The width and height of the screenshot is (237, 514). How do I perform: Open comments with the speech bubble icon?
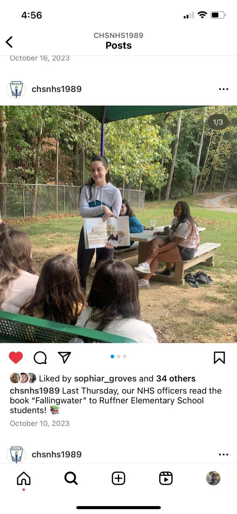coord(40,357)
